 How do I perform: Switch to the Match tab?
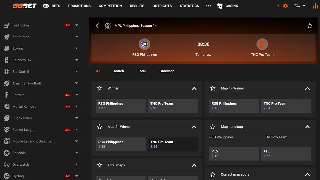(x=119, y=71)
